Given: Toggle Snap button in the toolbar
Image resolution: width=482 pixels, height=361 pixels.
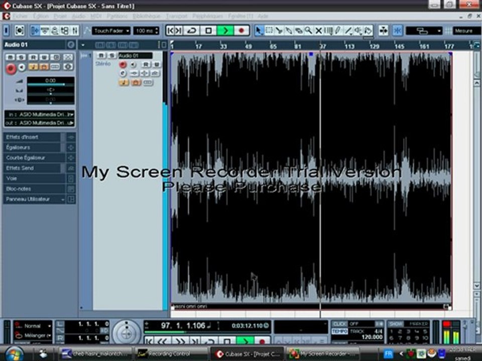Looking at the screenshot, I should 398,31.
